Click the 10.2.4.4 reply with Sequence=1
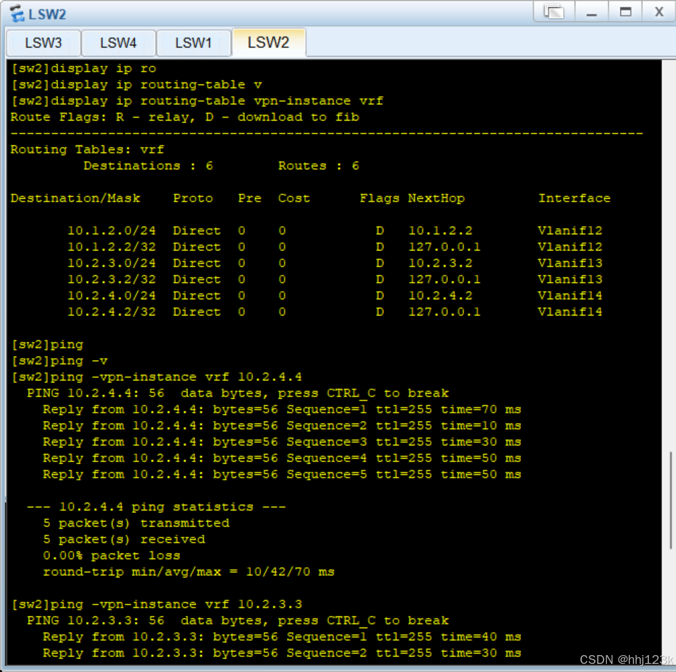676x672 pixels. coord(282,409)
